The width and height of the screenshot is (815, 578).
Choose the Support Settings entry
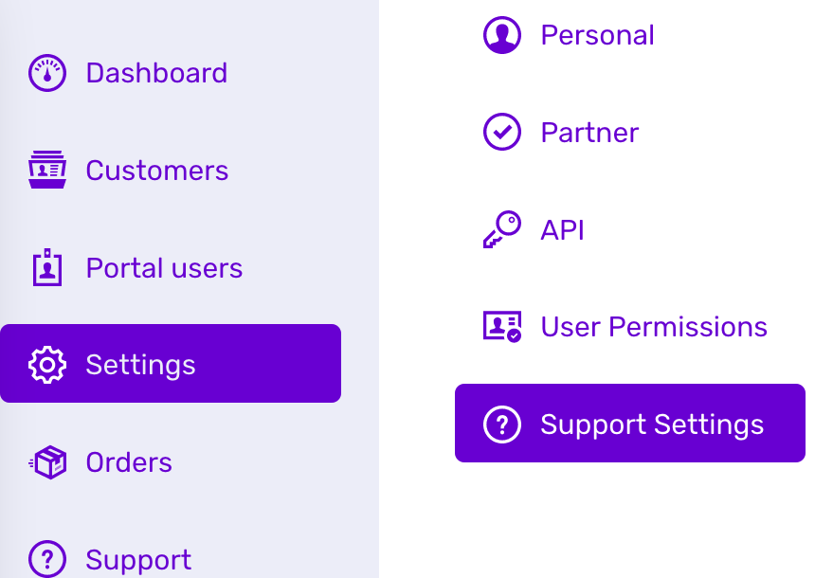click(652, 424)
